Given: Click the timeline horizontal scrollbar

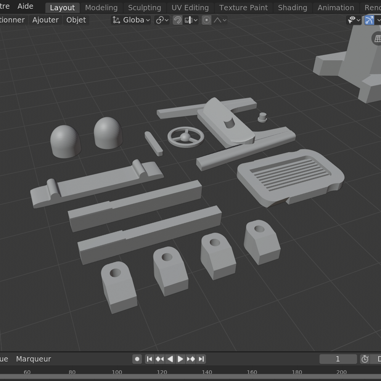Looking at the screenshot, I should (x=191, y=377).
